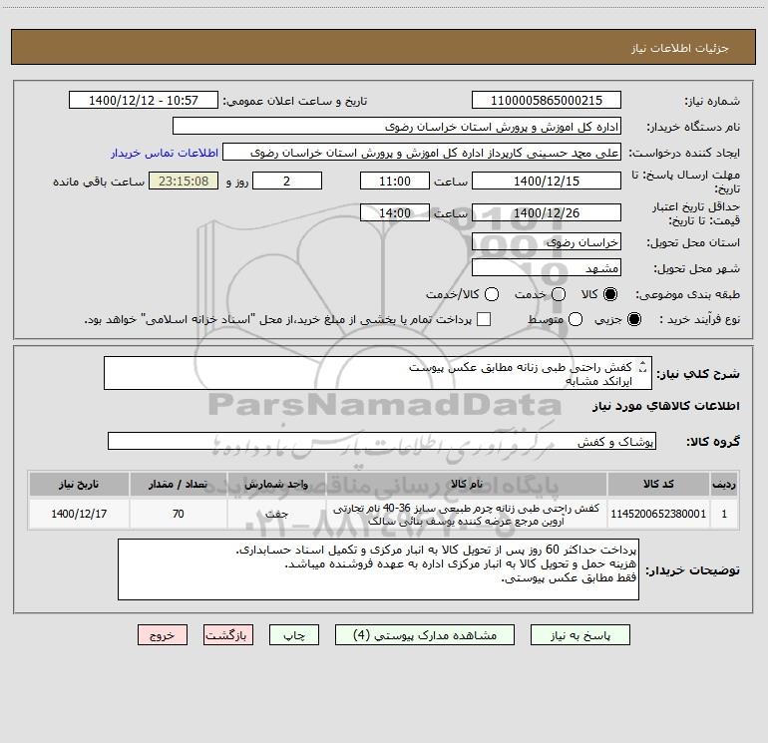Click the response deadline date 1400/12/15
Image resolution: width=768 pixels, height=743 pixels.
coord(547,181)
